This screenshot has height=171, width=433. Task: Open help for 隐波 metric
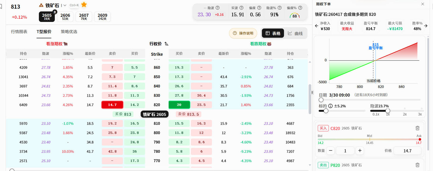pyautogui.click(x=218, y=8)
